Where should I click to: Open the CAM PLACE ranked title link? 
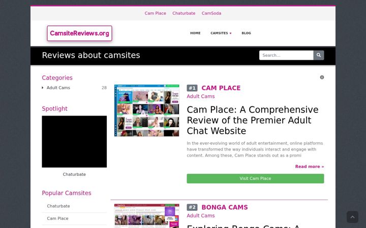221,88
